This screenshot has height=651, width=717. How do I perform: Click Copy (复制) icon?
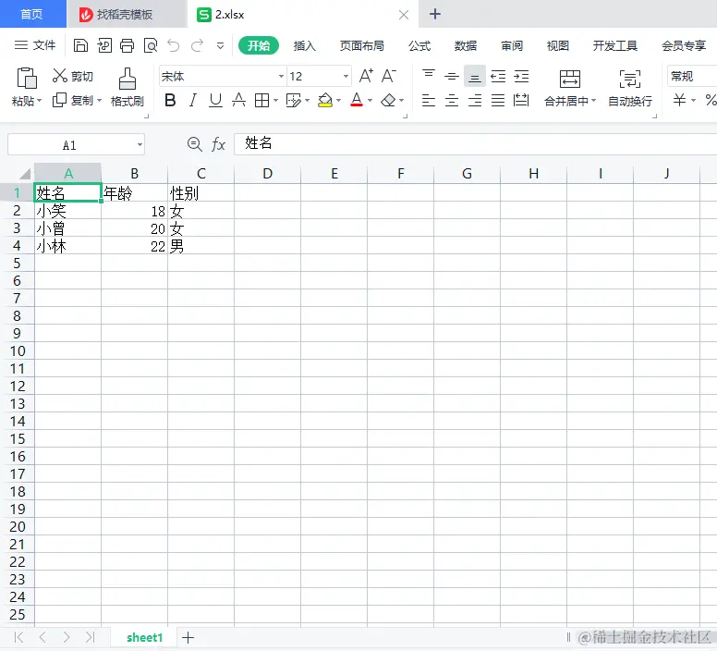click(x=59, y=100)
